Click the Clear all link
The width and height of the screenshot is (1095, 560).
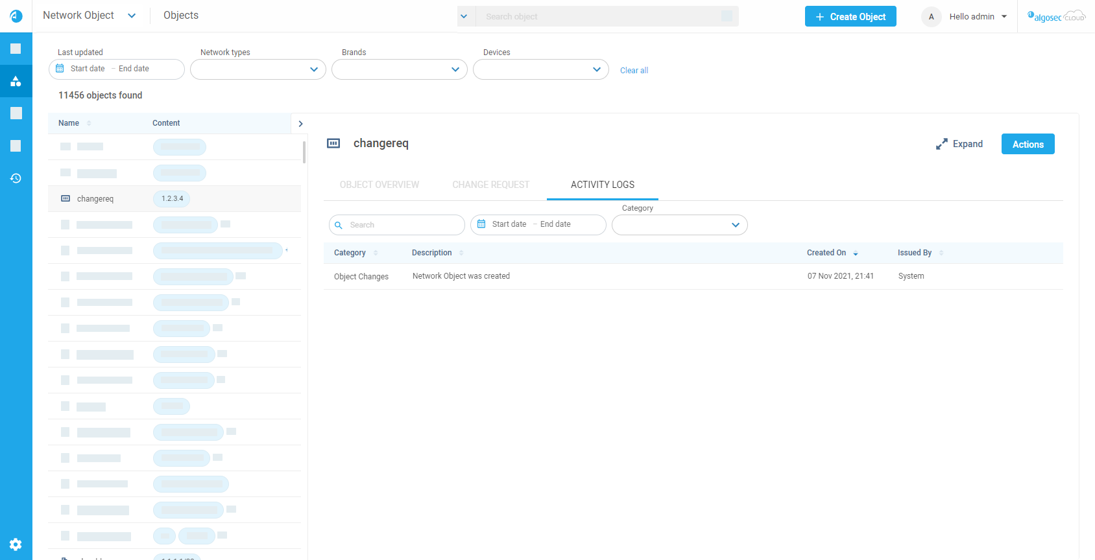pos(634,71)
